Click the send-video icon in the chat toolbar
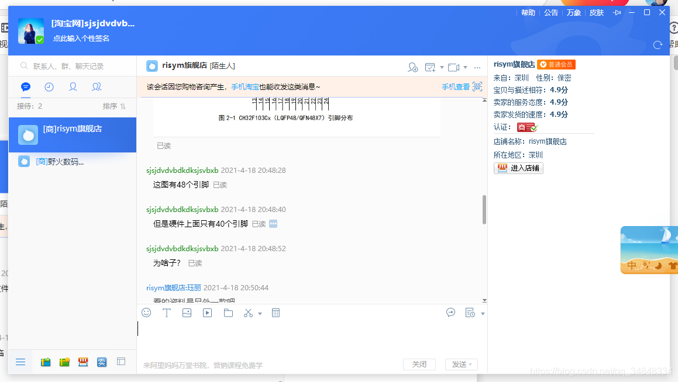Viewport: 678px width, 382px height. (208, 312)
